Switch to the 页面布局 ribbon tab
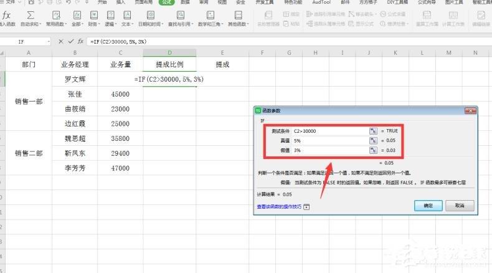 pyautogui.click(x=144, y=2)
